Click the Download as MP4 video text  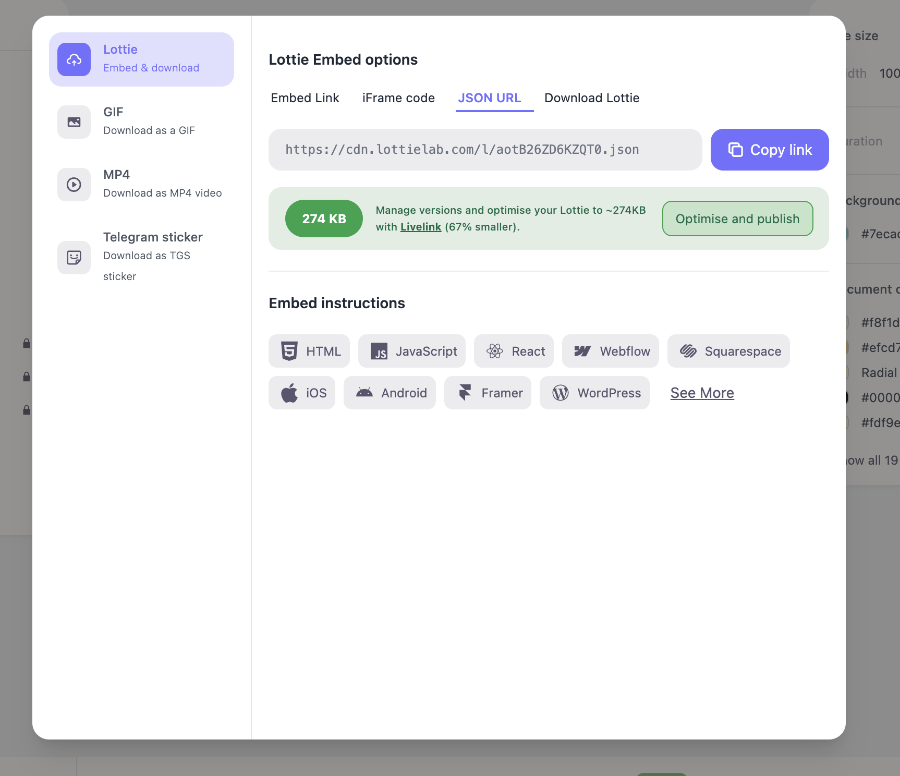coord(163,193)
